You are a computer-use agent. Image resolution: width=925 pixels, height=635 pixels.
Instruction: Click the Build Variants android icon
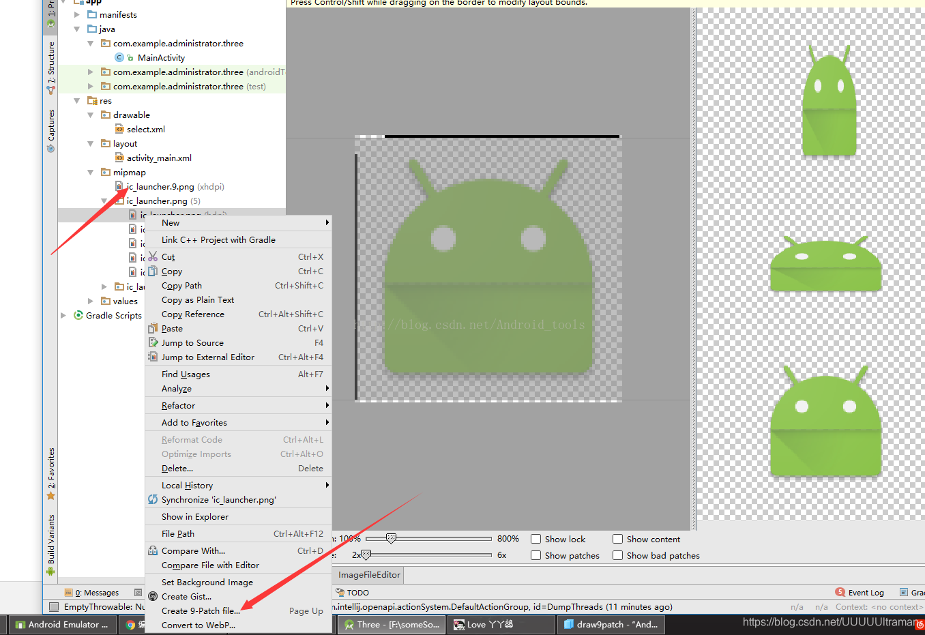[x=50, y=571]
